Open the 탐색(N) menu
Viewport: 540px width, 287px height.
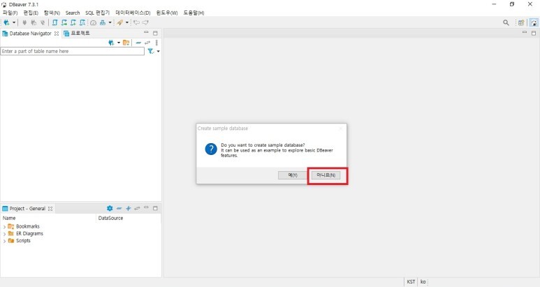[x=52, y=13]
